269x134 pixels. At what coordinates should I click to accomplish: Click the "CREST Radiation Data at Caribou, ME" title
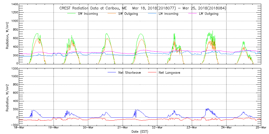coord(93,8)
